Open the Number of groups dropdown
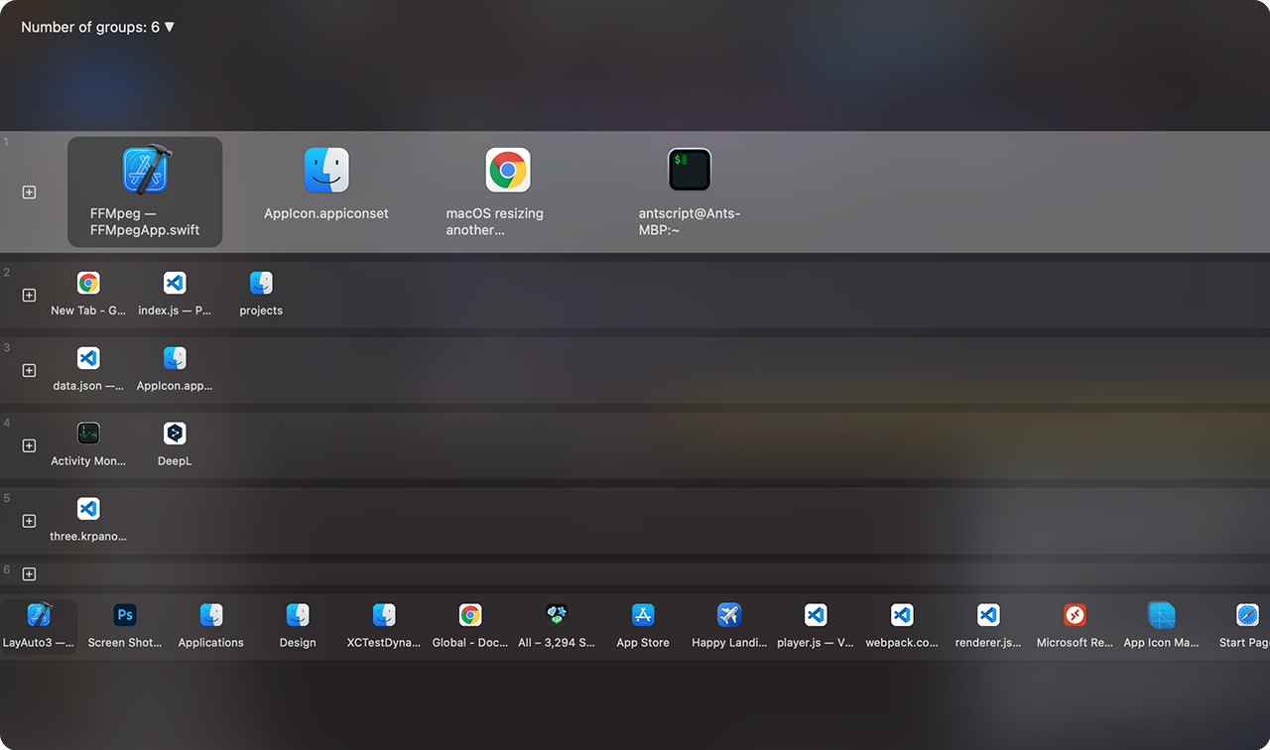Image resolution: width=1270 pixels, height=750 pixels. (x=97, y=27)
